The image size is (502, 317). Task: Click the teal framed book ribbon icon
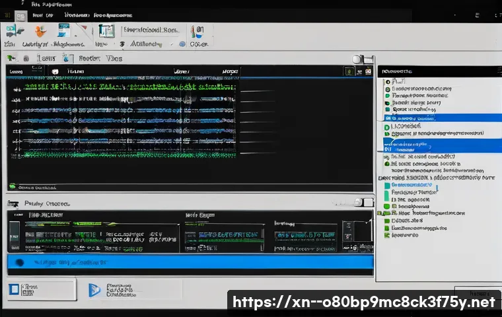pos(106,32)
